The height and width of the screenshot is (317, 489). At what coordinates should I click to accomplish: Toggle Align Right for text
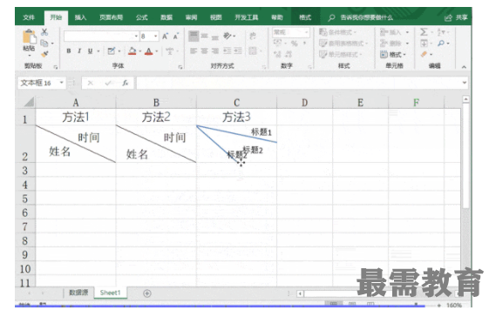(215, 51)
